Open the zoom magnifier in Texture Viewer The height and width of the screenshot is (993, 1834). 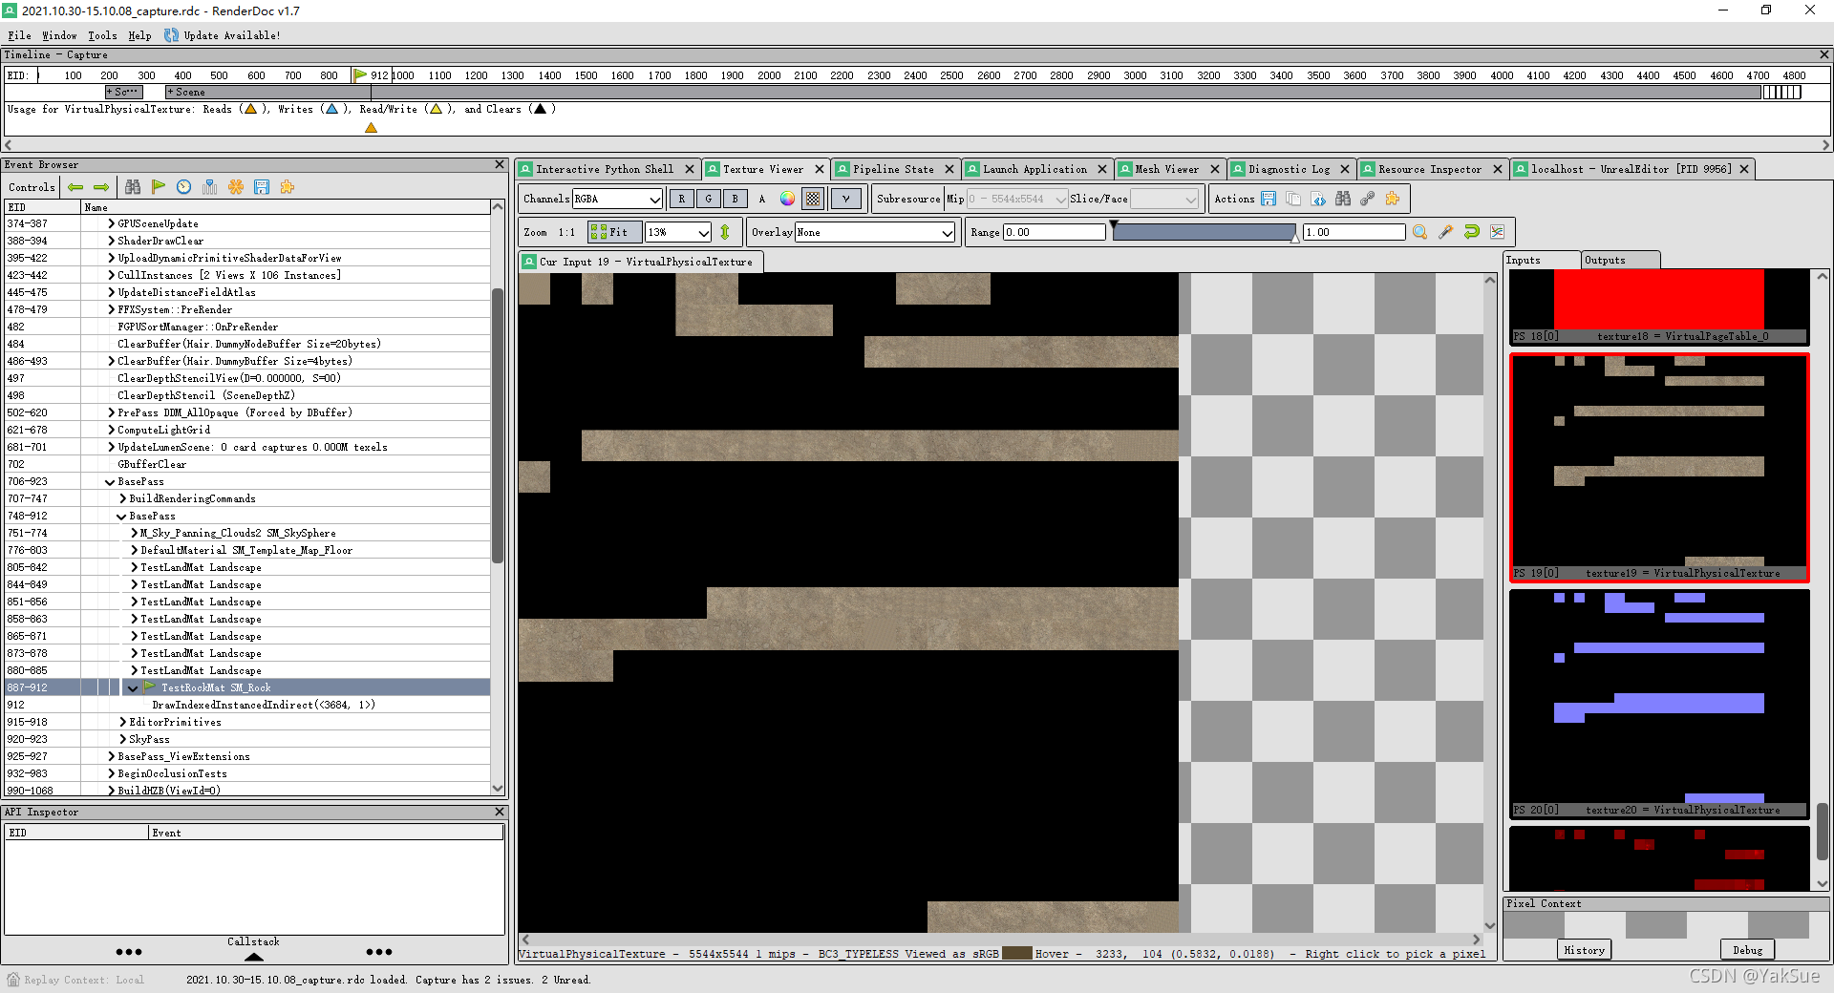coord(1420,232)
